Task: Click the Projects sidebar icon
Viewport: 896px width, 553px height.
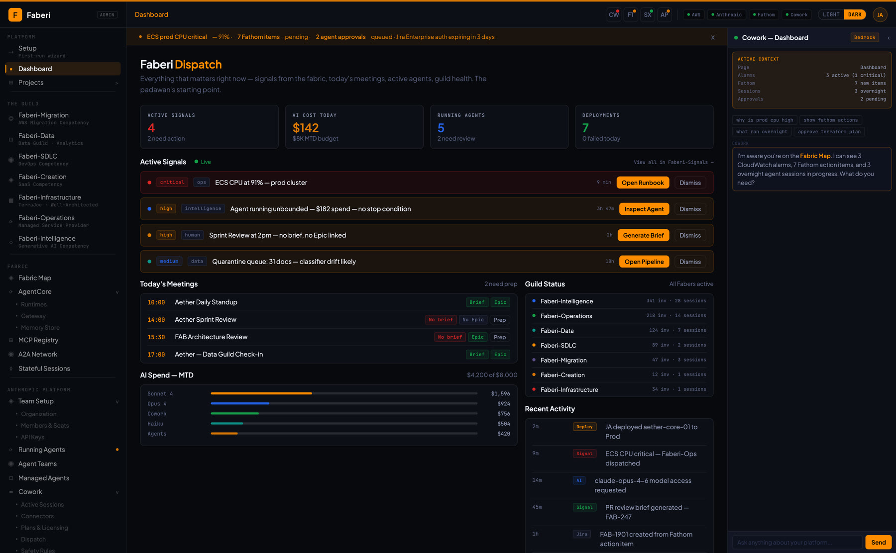Action: (11, 83)
